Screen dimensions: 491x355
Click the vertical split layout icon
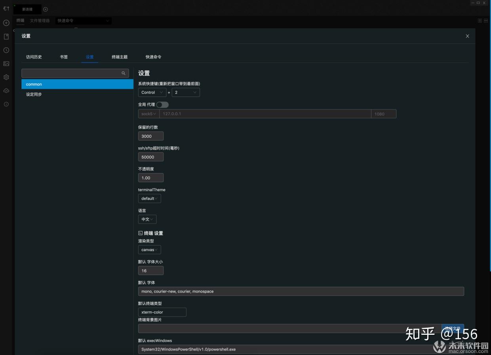[x=480, y=21]
